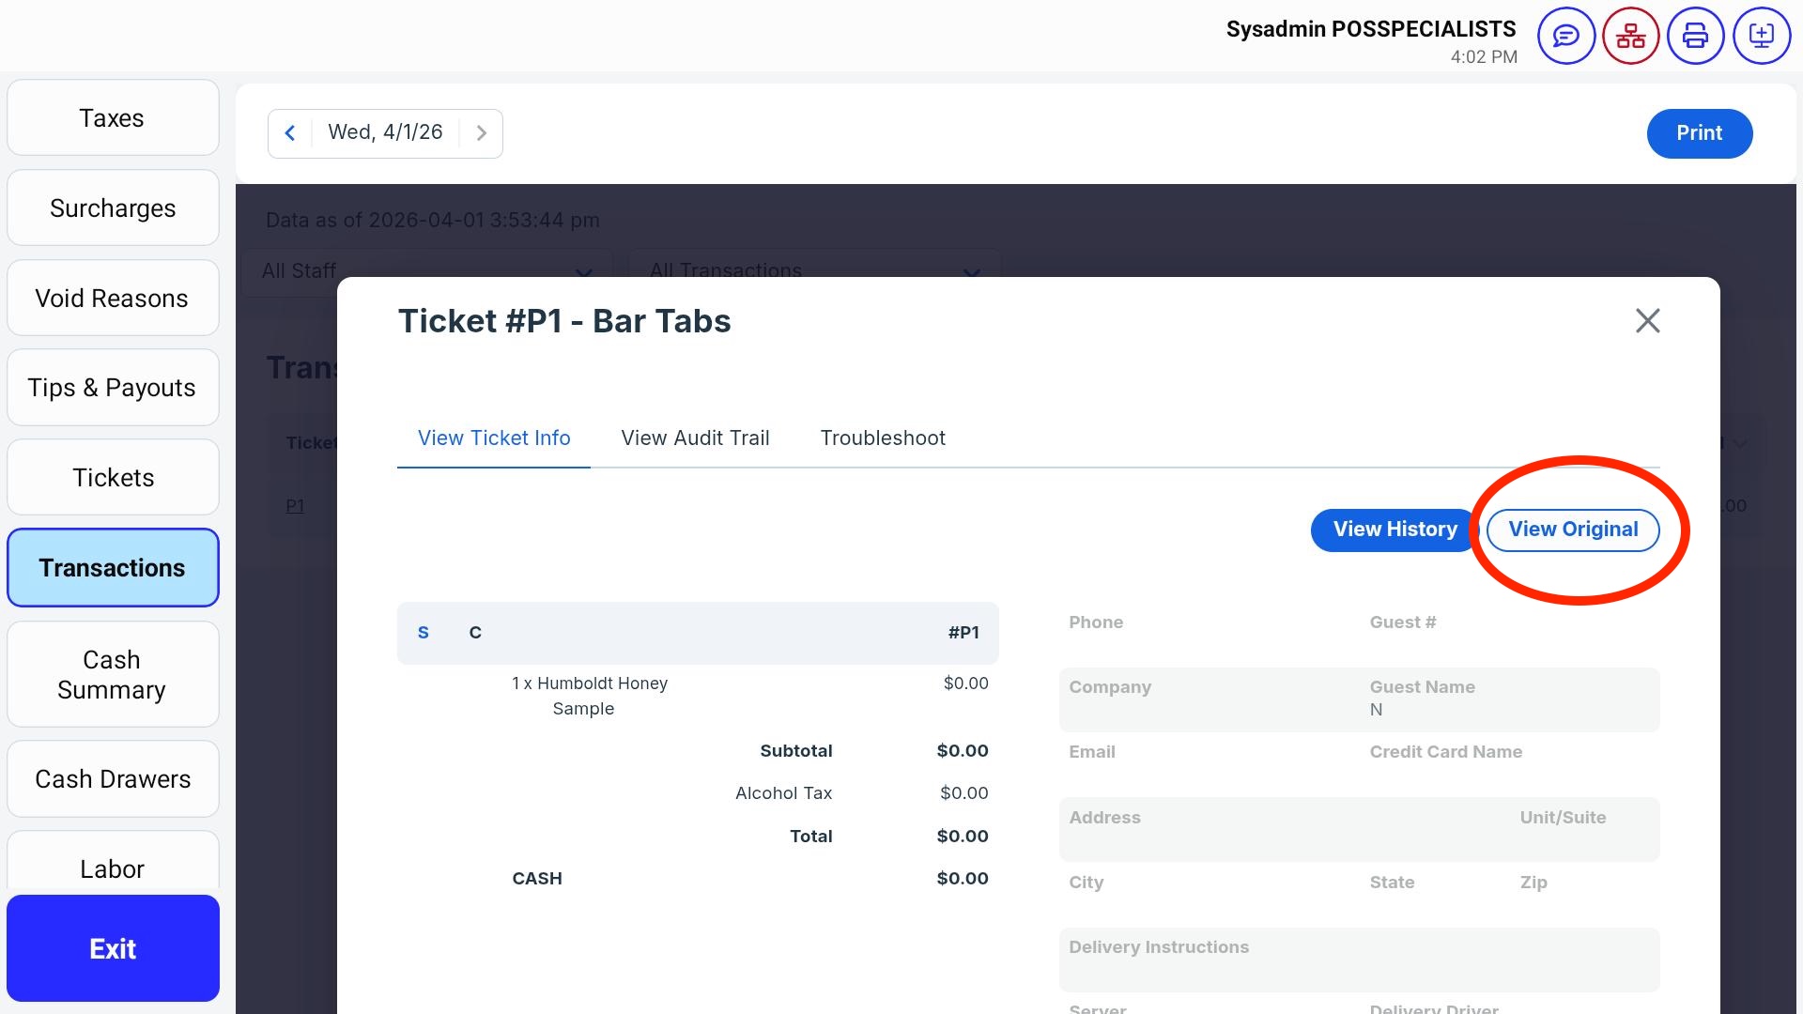Screen dimensions: 1803x1014
Task: Go to next day arrow
Action: pyautogui.click(x=481, y=133)
